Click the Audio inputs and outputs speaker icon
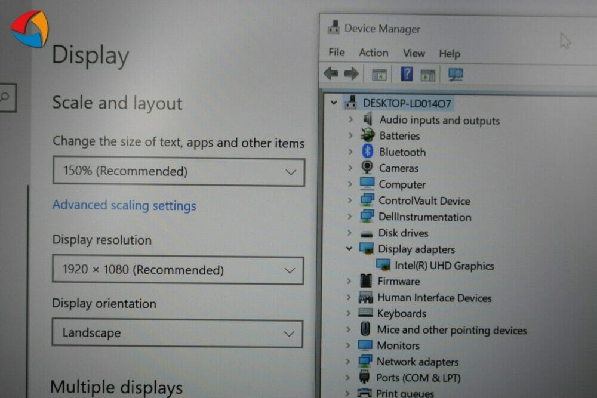The image size is (597, 398). [368, 119]
